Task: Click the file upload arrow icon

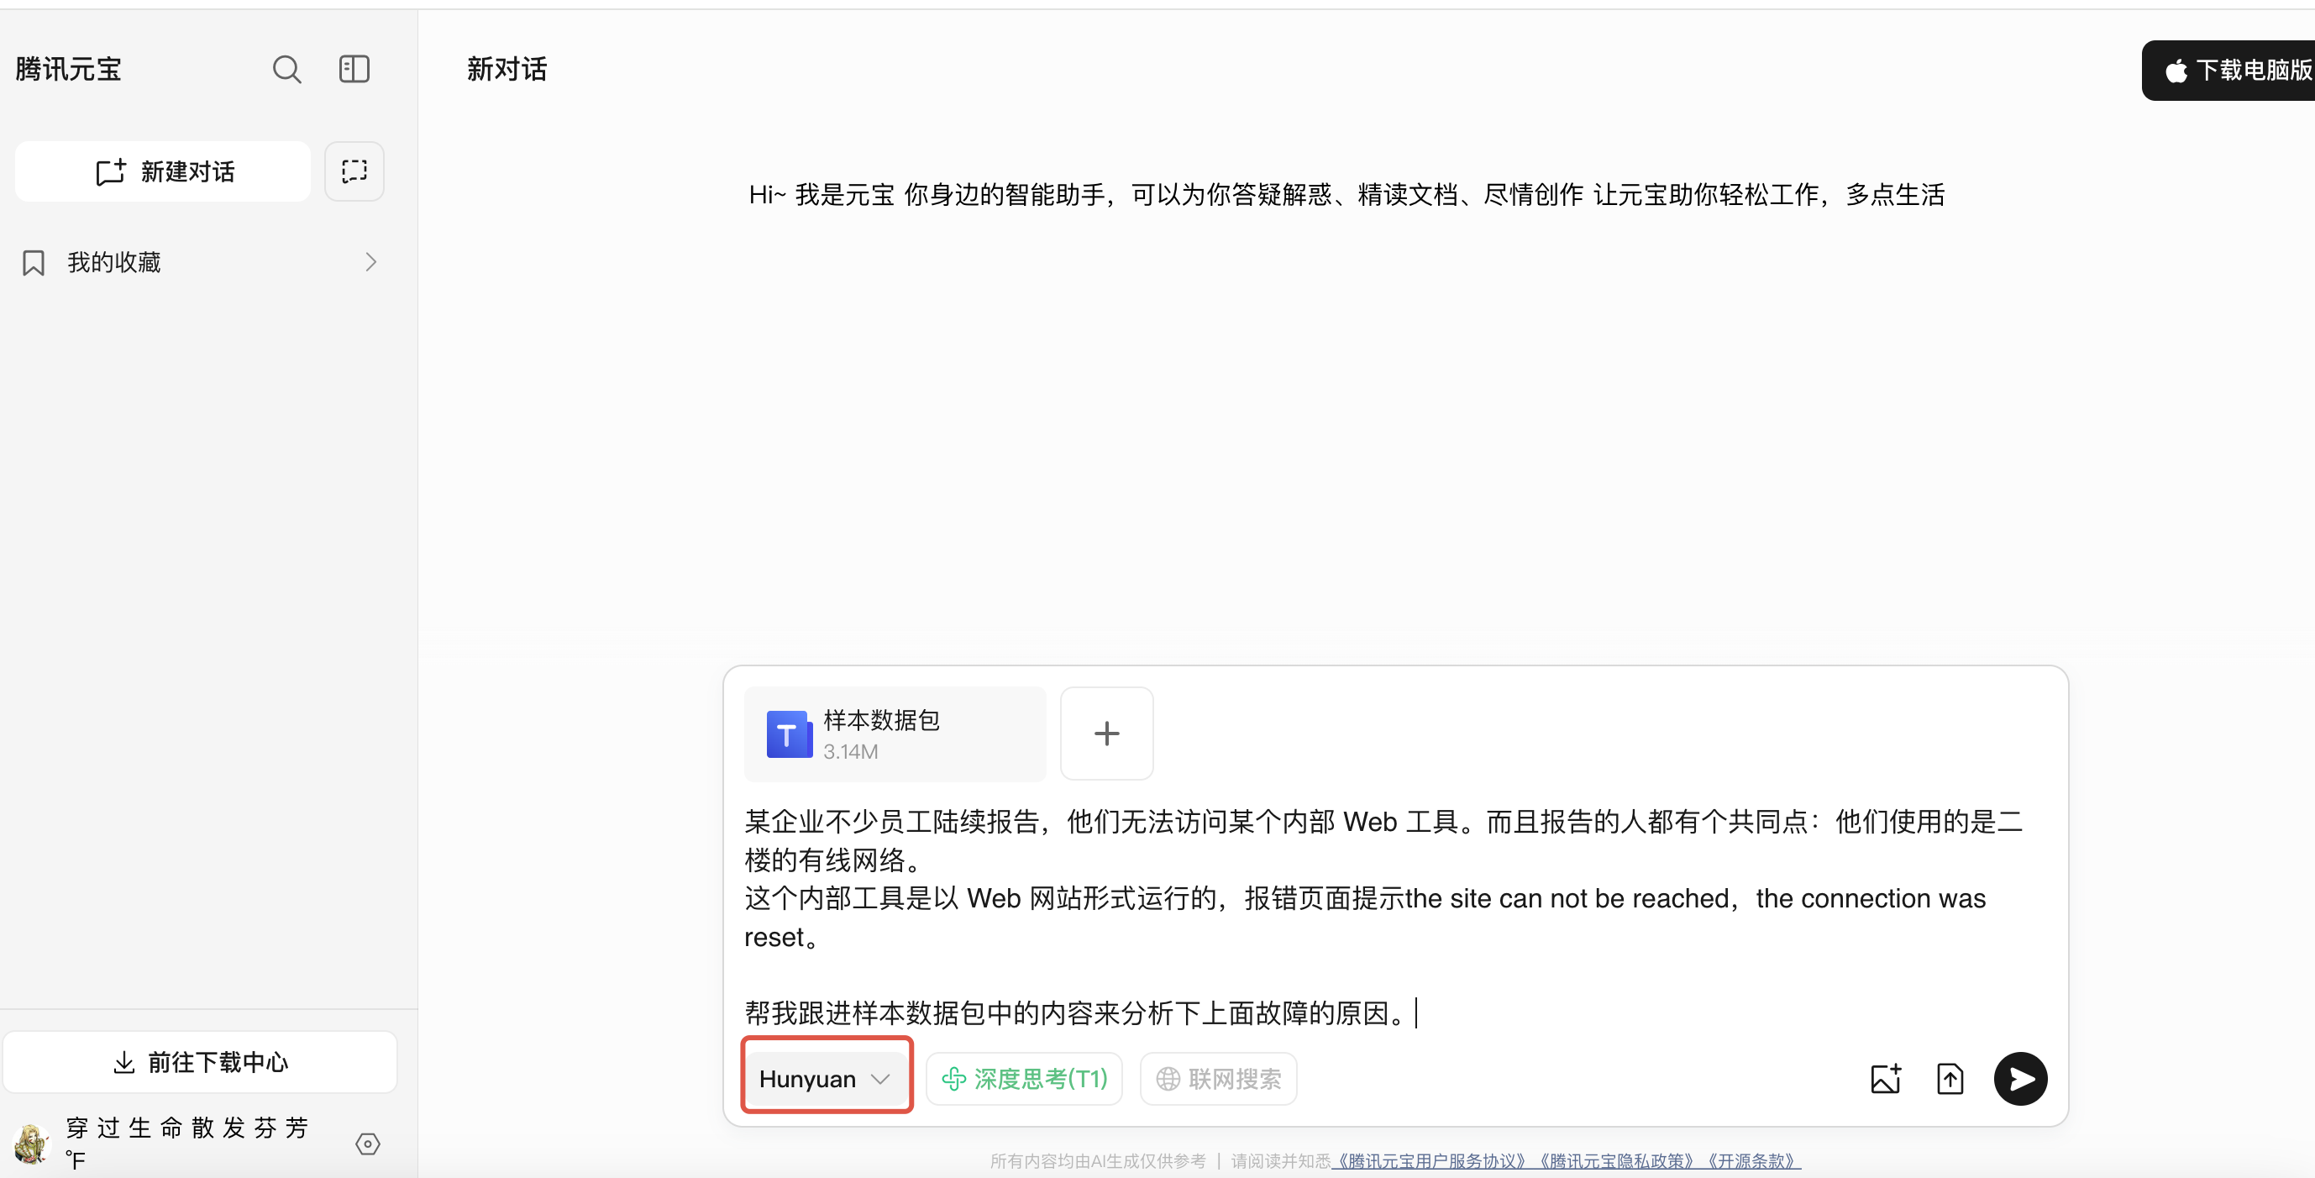Action: coord(1950,1078)
